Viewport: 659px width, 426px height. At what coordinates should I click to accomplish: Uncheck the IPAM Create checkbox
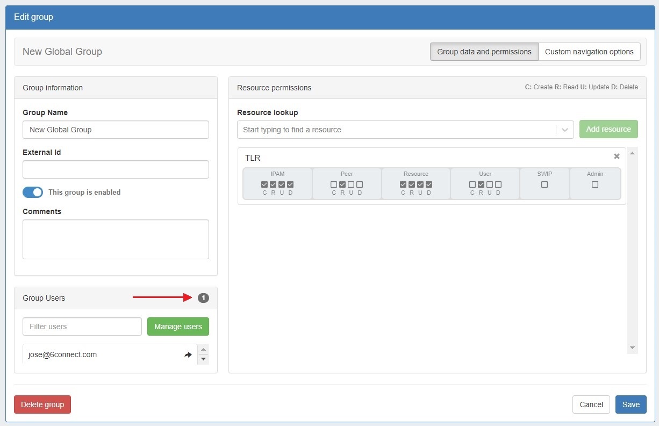coord(264,184)
